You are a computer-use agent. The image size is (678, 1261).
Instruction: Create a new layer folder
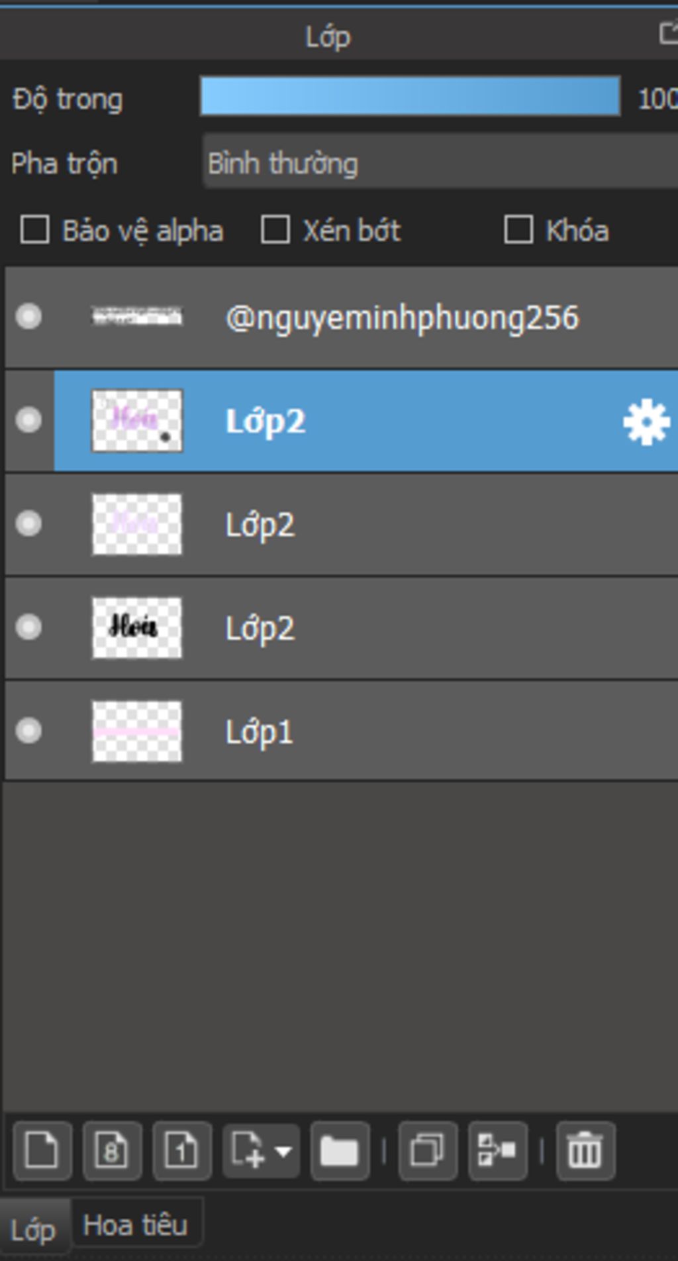pos(340,1151)
